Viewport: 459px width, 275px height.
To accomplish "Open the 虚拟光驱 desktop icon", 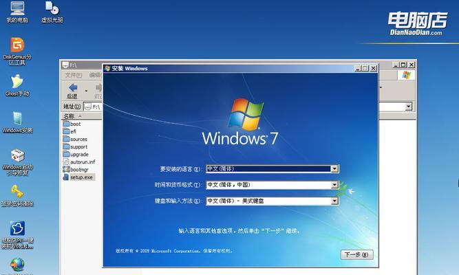I will click(x=52, y=10).
